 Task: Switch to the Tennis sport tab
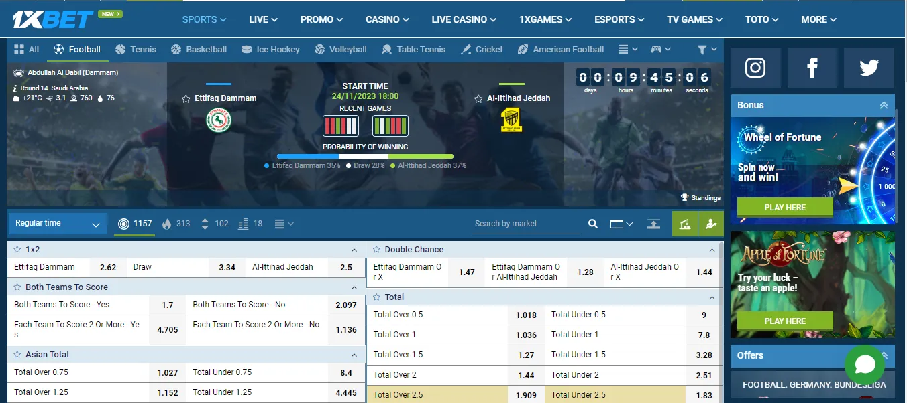(x=136, y=49)
